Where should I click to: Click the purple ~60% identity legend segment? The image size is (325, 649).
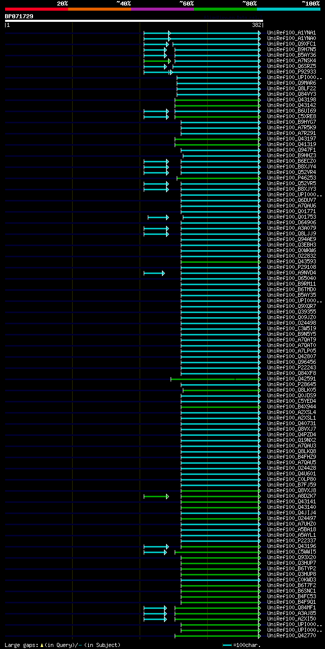click(x=162, y=9)
